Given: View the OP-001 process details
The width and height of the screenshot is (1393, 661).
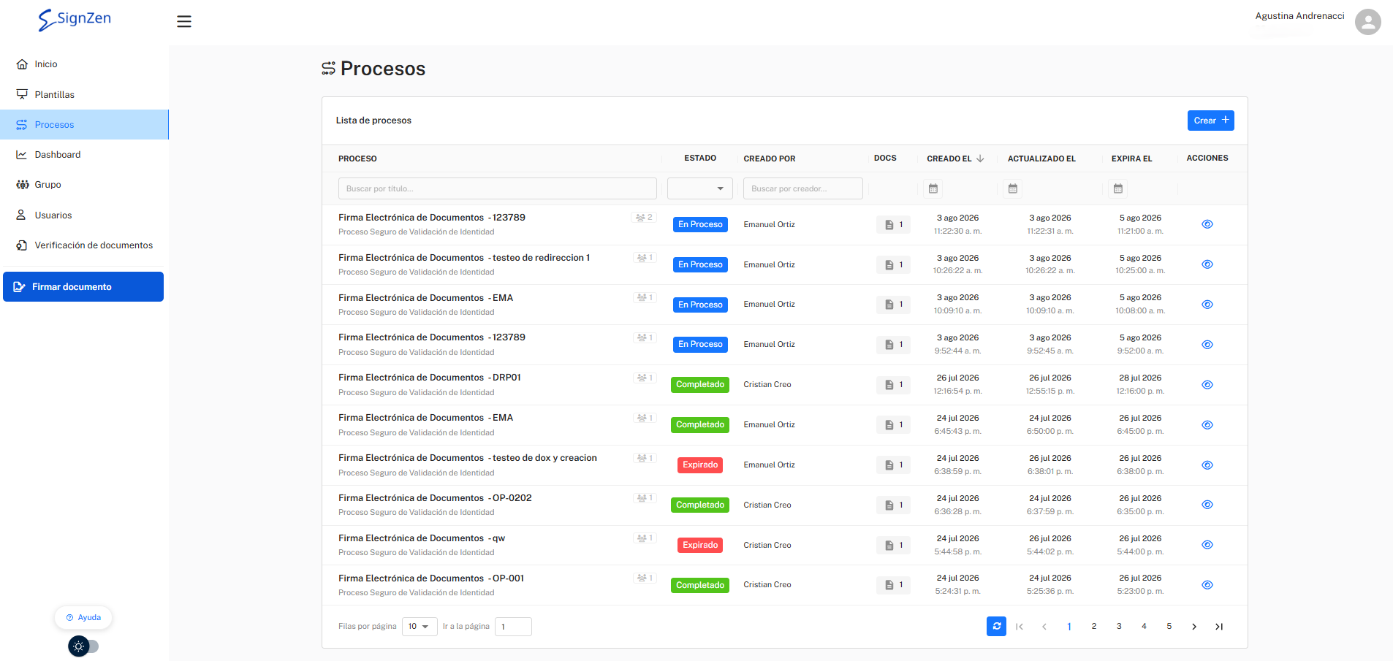Looking at the screenshot, I should click(x=1207, y=585).
